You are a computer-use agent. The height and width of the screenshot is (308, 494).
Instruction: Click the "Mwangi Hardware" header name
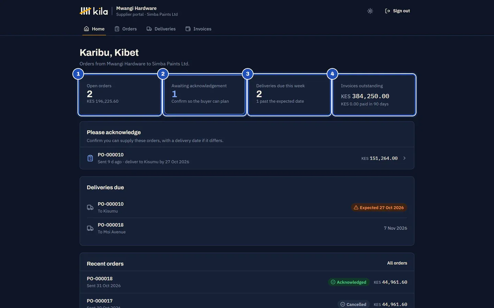(136, 8)
